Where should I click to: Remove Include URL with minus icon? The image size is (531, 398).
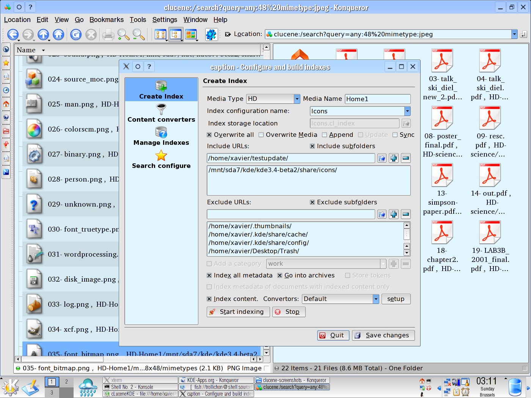point(406,158)
